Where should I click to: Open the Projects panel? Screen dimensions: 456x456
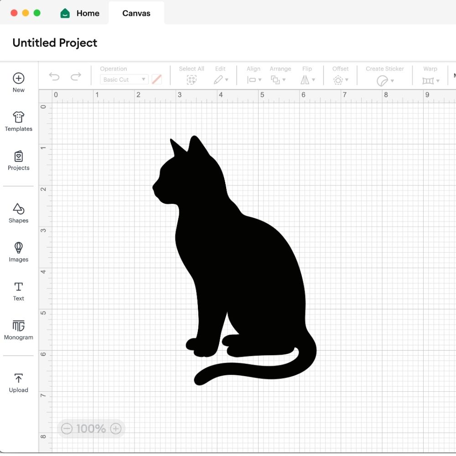(x=18, y=161)
